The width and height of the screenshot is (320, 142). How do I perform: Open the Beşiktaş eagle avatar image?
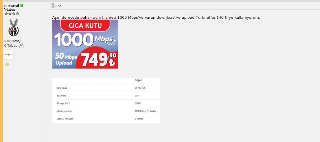tap(14, 27)
